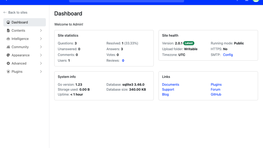This screenshot has width=263, height=148.
Task: Expand the Plugins sidebar chevron
Action: 41,71
